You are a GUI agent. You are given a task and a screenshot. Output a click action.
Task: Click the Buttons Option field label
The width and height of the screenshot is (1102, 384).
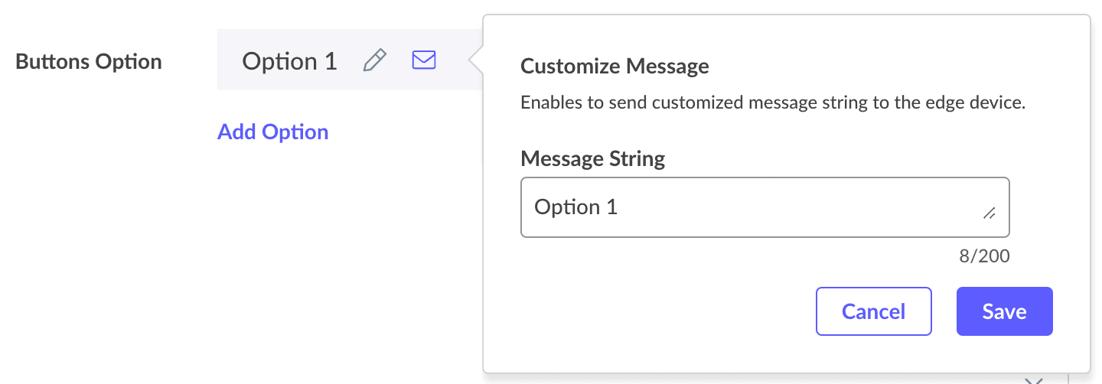pyautogui.click(x=89, y=61)
